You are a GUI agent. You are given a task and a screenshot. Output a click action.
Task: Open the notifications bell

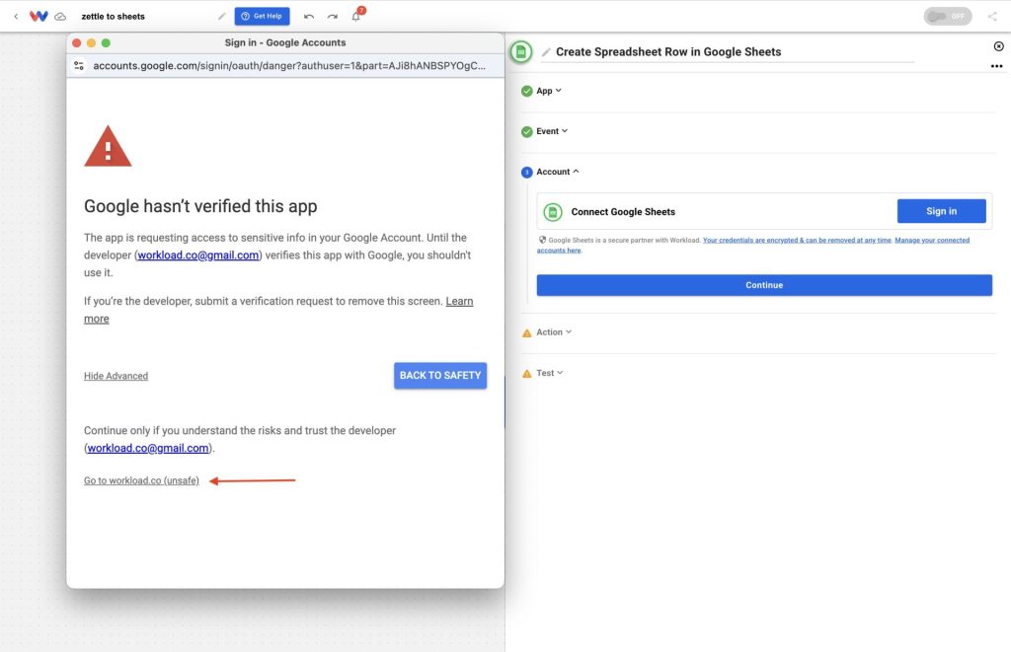pos(355,16)
